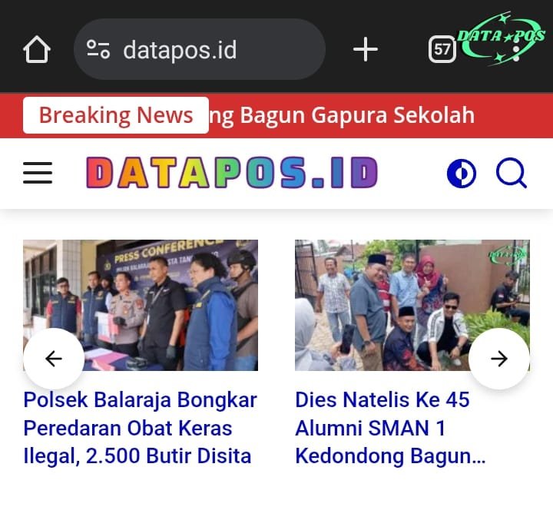Go to previous slide with left arrow
This screenshot has width=553, height=510.
(x=54, y=359)
